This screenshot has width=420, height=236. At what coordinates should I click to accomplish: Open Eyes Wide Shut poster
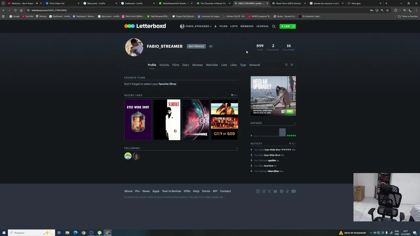coord(138,120)
